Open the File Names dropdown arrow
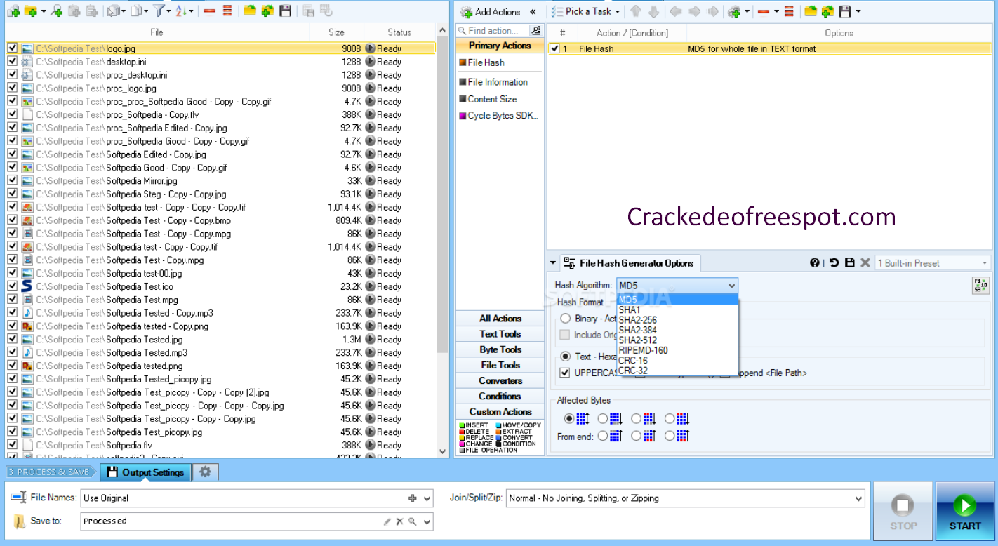The height and width of the screenshot is (546, 998). coord(427,498)
